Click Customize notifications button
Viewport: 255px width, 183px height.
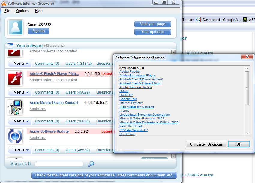coord(206,144)
